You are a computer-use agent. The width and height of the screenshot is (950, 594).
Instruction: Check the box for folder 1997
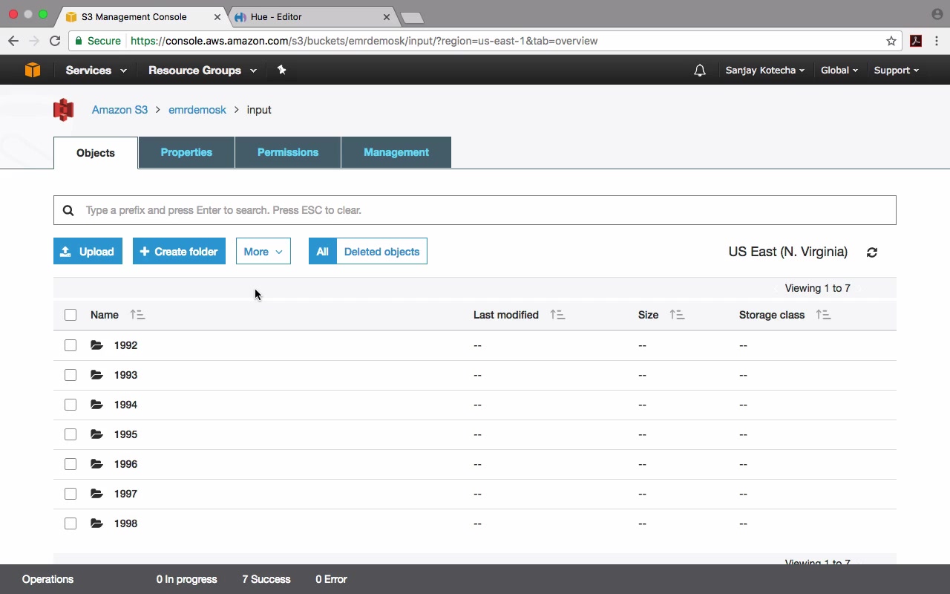71,494
